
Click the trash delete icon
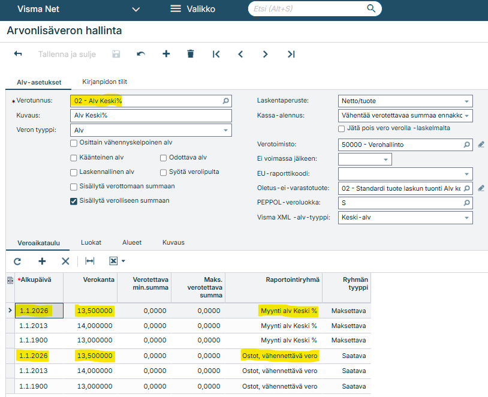tap(191, 54)
